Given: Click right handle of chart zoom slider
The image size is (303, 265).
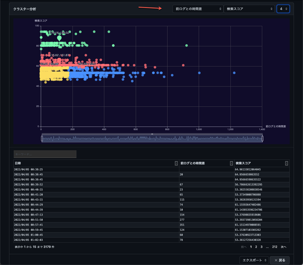Looking at the screenshot, I should [262, 139].
